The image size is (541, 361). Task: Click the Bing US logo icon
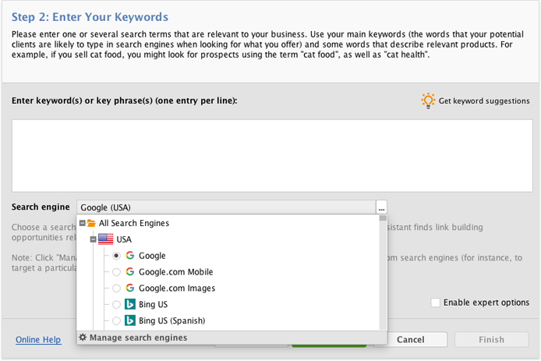pos(130,304)
